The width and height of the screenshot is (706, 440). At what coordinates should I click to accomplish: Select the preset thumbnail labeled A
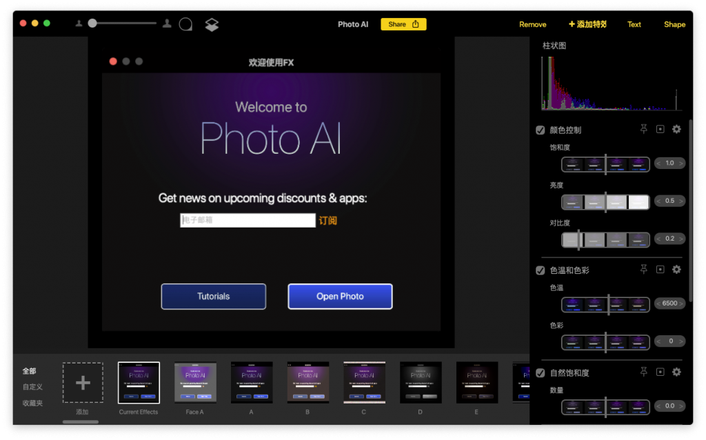(252, 383)
